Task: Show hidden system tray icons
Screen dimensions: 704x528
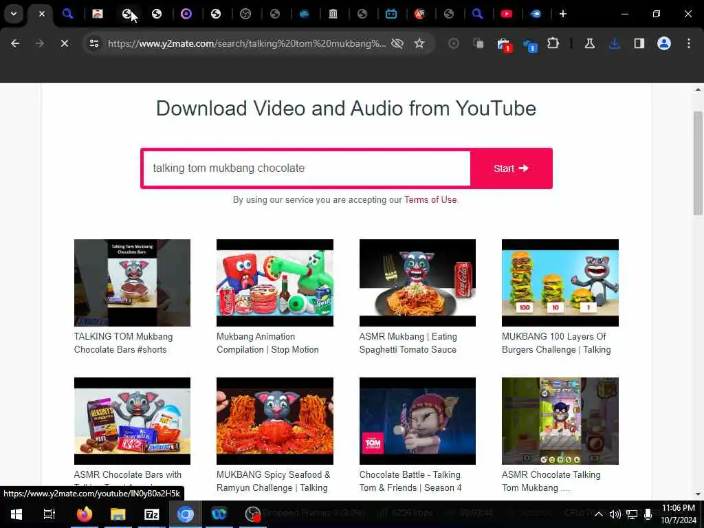Action: (599, 514)
